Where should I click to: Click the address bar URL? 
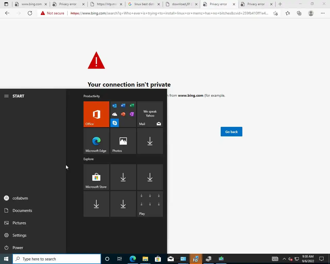[x=169, y=13]
